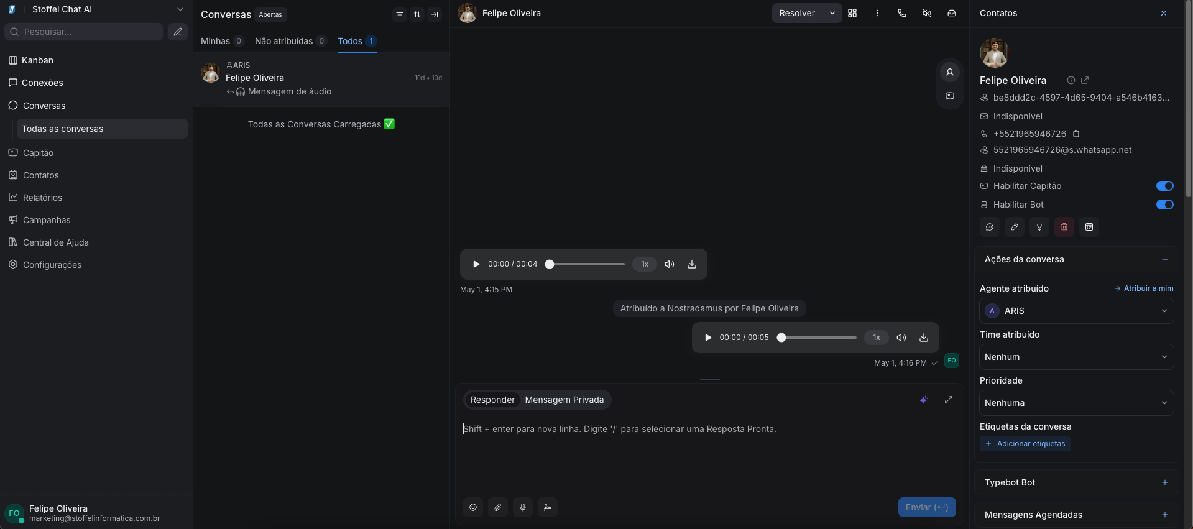Copy the phone number +5521965946726
1193x529 pixels.
1076,134
